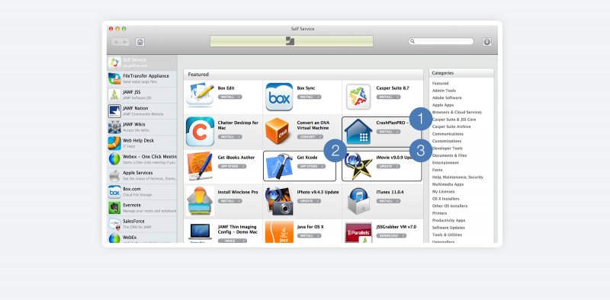Click Update under iPhoto v9.4.3 Update

tap(309, 201)
